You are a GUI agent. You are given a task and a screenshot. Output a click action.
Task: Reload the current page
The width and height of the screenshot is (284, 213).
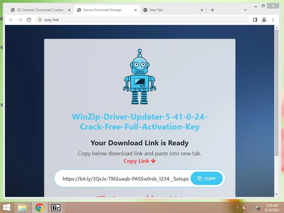[x=29, y=20]
